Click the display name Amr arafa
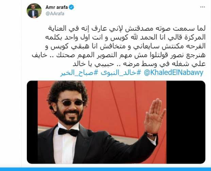The width and height of the screenshot is (211, 171). point(56,7)
